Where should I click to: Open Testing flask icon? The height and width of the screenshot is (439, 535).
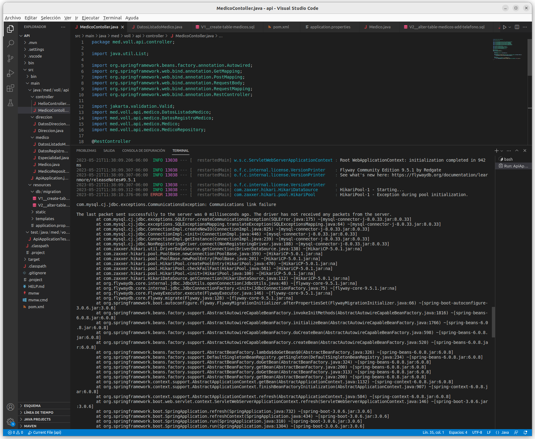pyautogui.click(x=10, y=103)
